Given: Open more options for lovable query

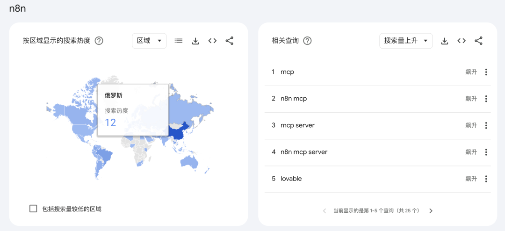Looking at the screenshot, I should [486, 179].
